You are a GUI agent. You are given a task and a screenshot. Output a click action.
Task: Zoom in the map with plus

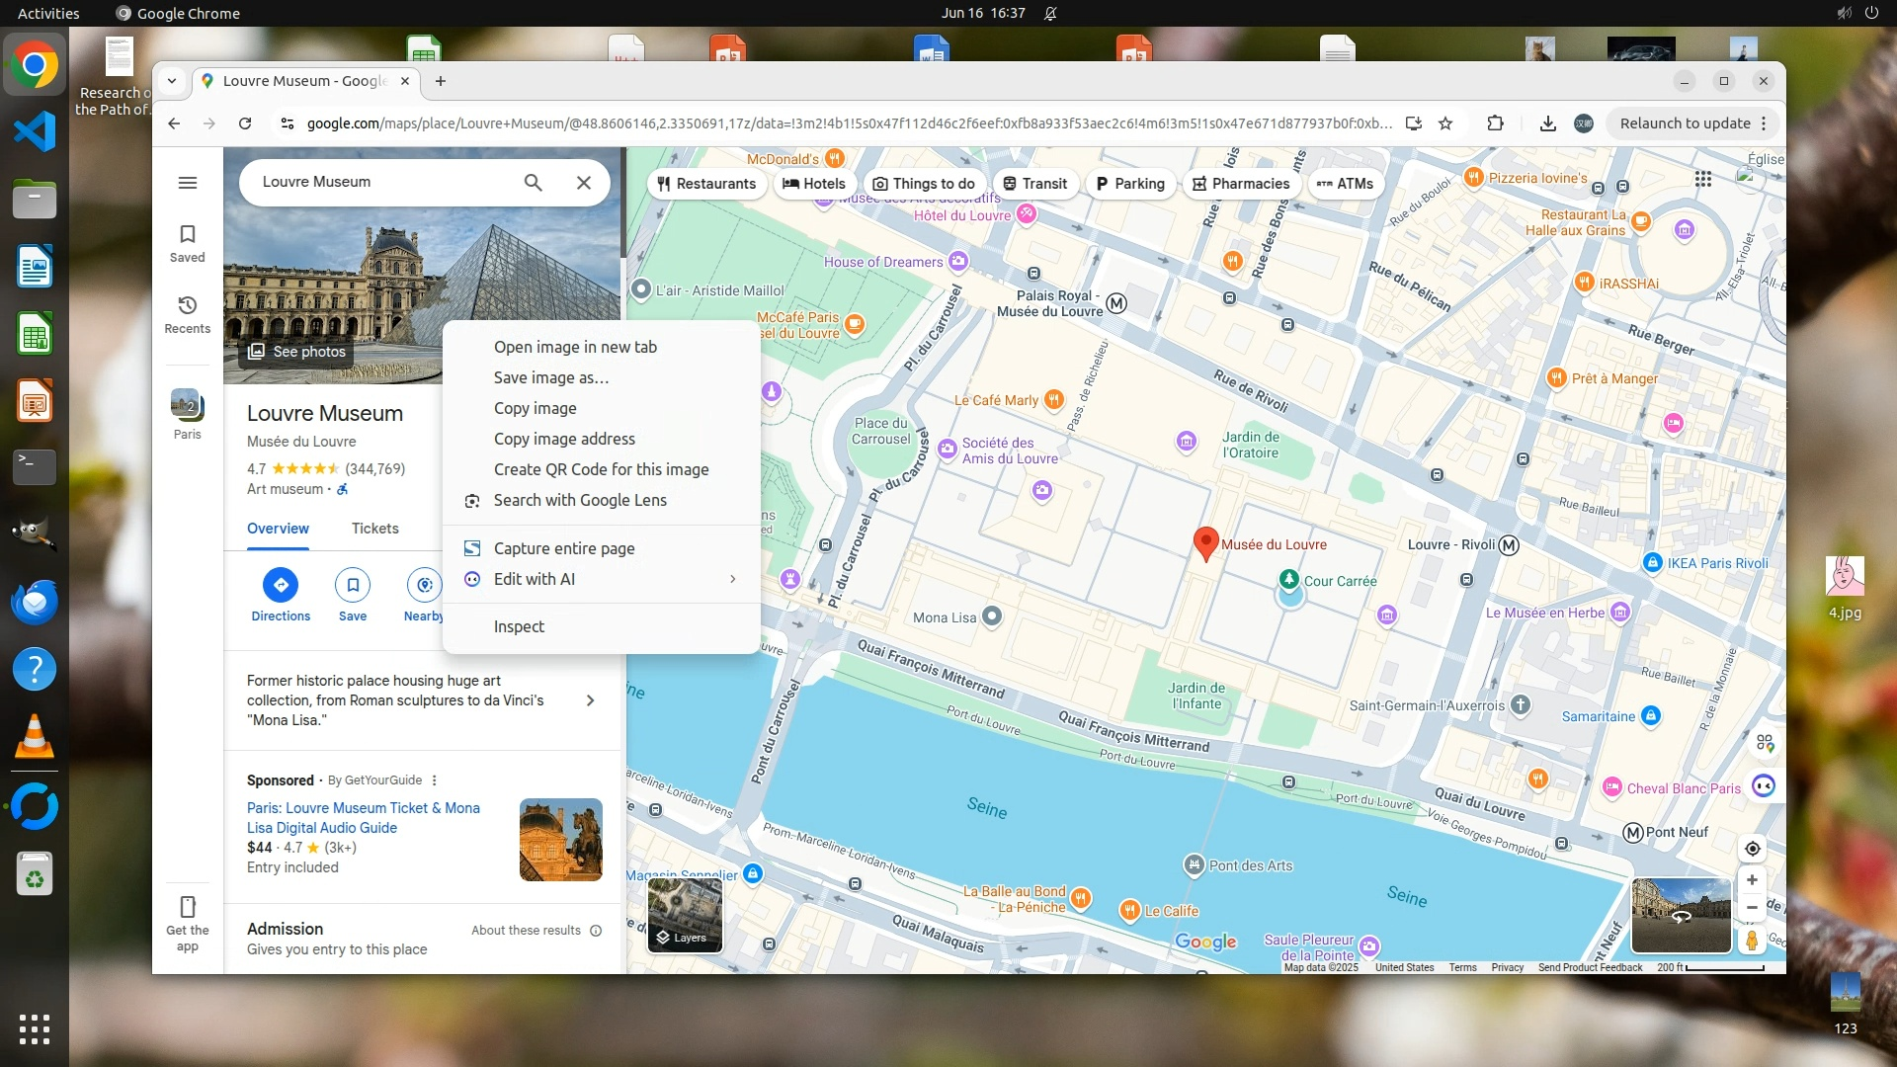(x=1752, y=880)
